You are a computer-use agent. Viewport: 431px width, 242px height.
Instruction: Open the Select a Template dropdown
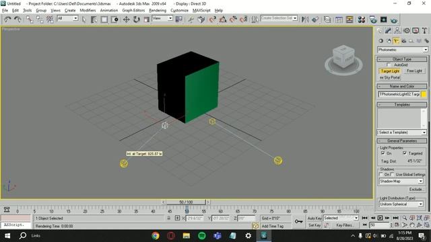click(402, 132)
